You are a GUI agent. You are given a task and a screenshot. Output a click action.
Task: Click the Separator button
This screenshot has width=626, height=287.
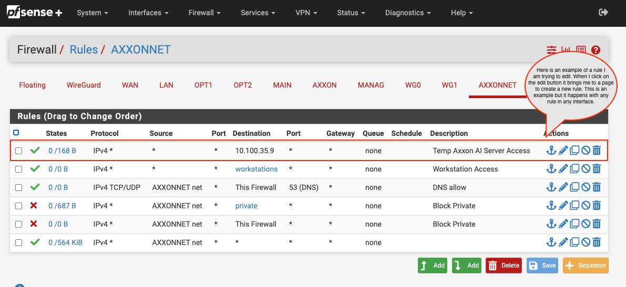coord(586,265)
